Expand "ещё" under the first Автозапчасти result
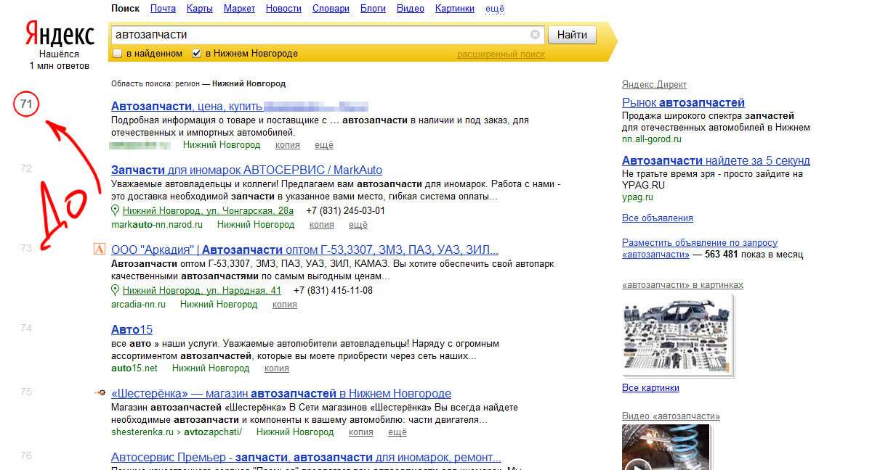This screenshot has width=872, height=470. (x=324, y=145)
